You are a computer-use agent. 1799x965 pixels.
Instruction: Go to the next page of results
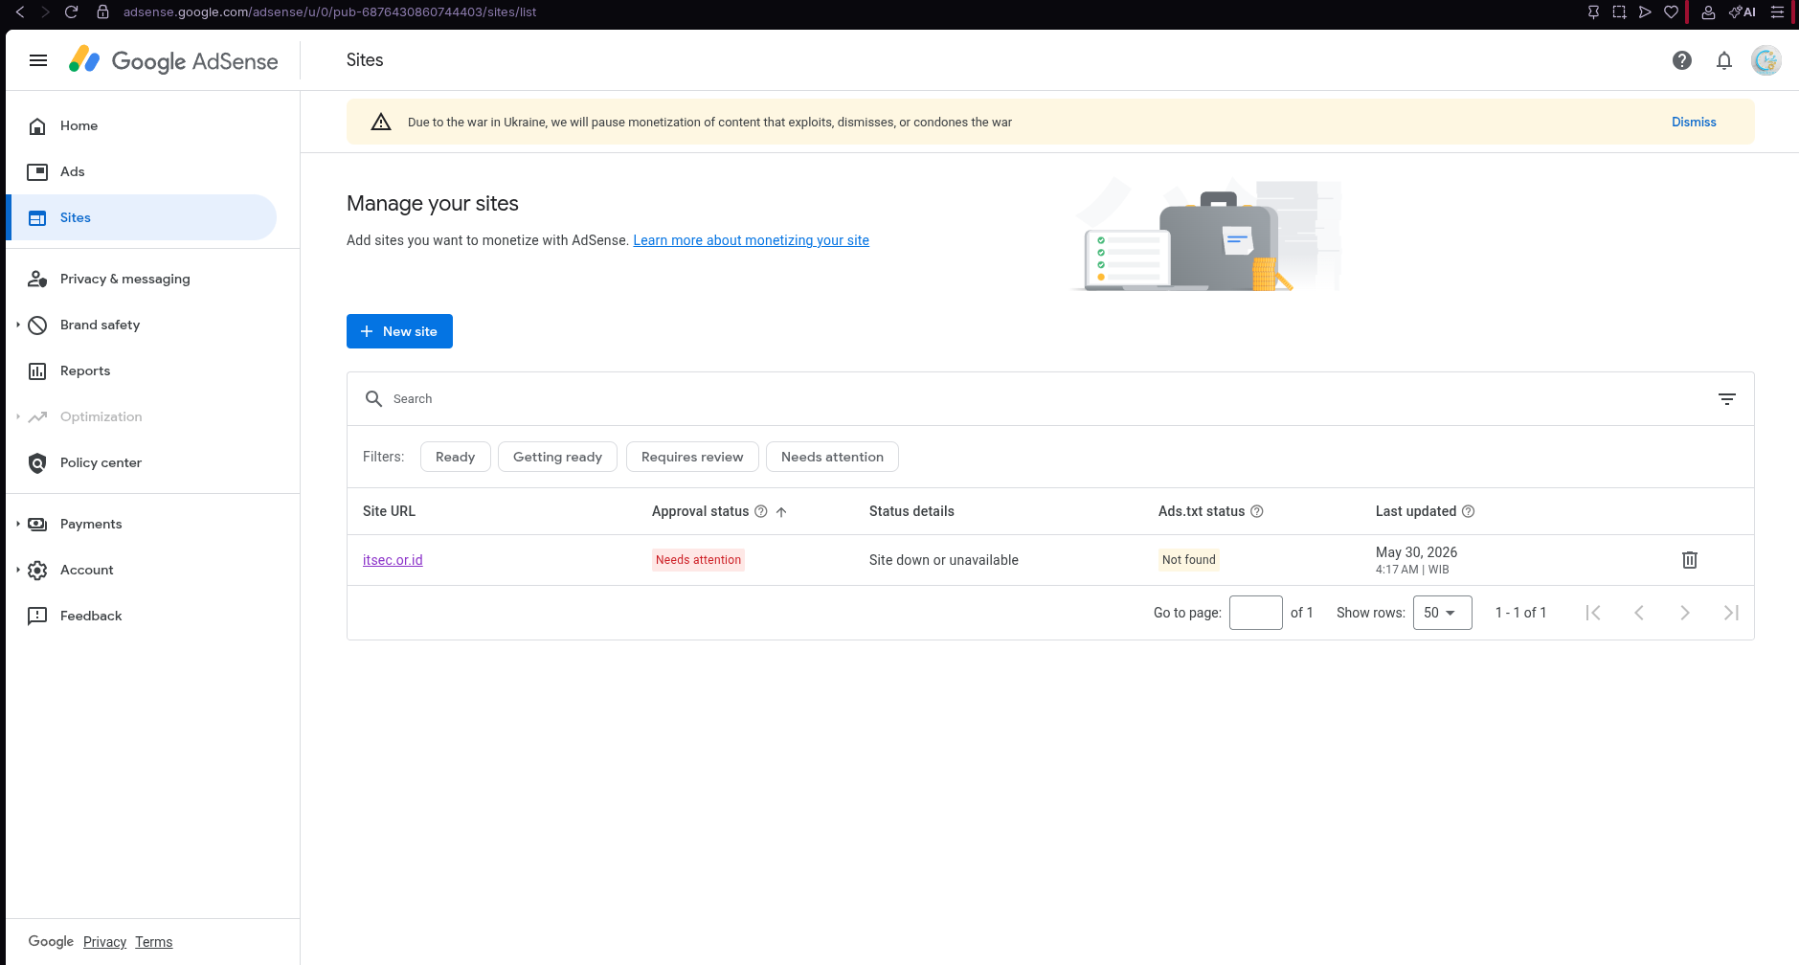point(1685,613)
